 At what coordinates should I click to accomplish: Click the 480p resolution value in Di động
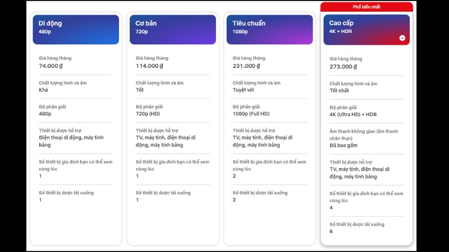tap(45, 114)
